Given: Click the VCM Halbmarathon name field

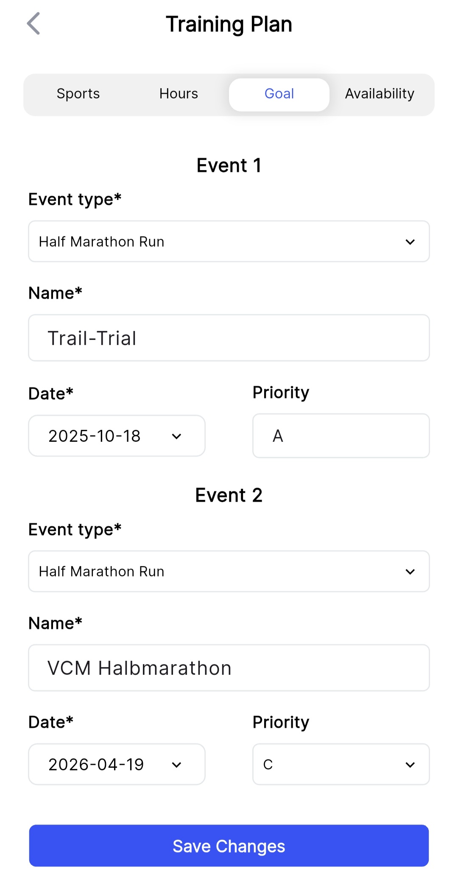Looking at the screenshot, I should pyautogui.click(x=229, y=668).
